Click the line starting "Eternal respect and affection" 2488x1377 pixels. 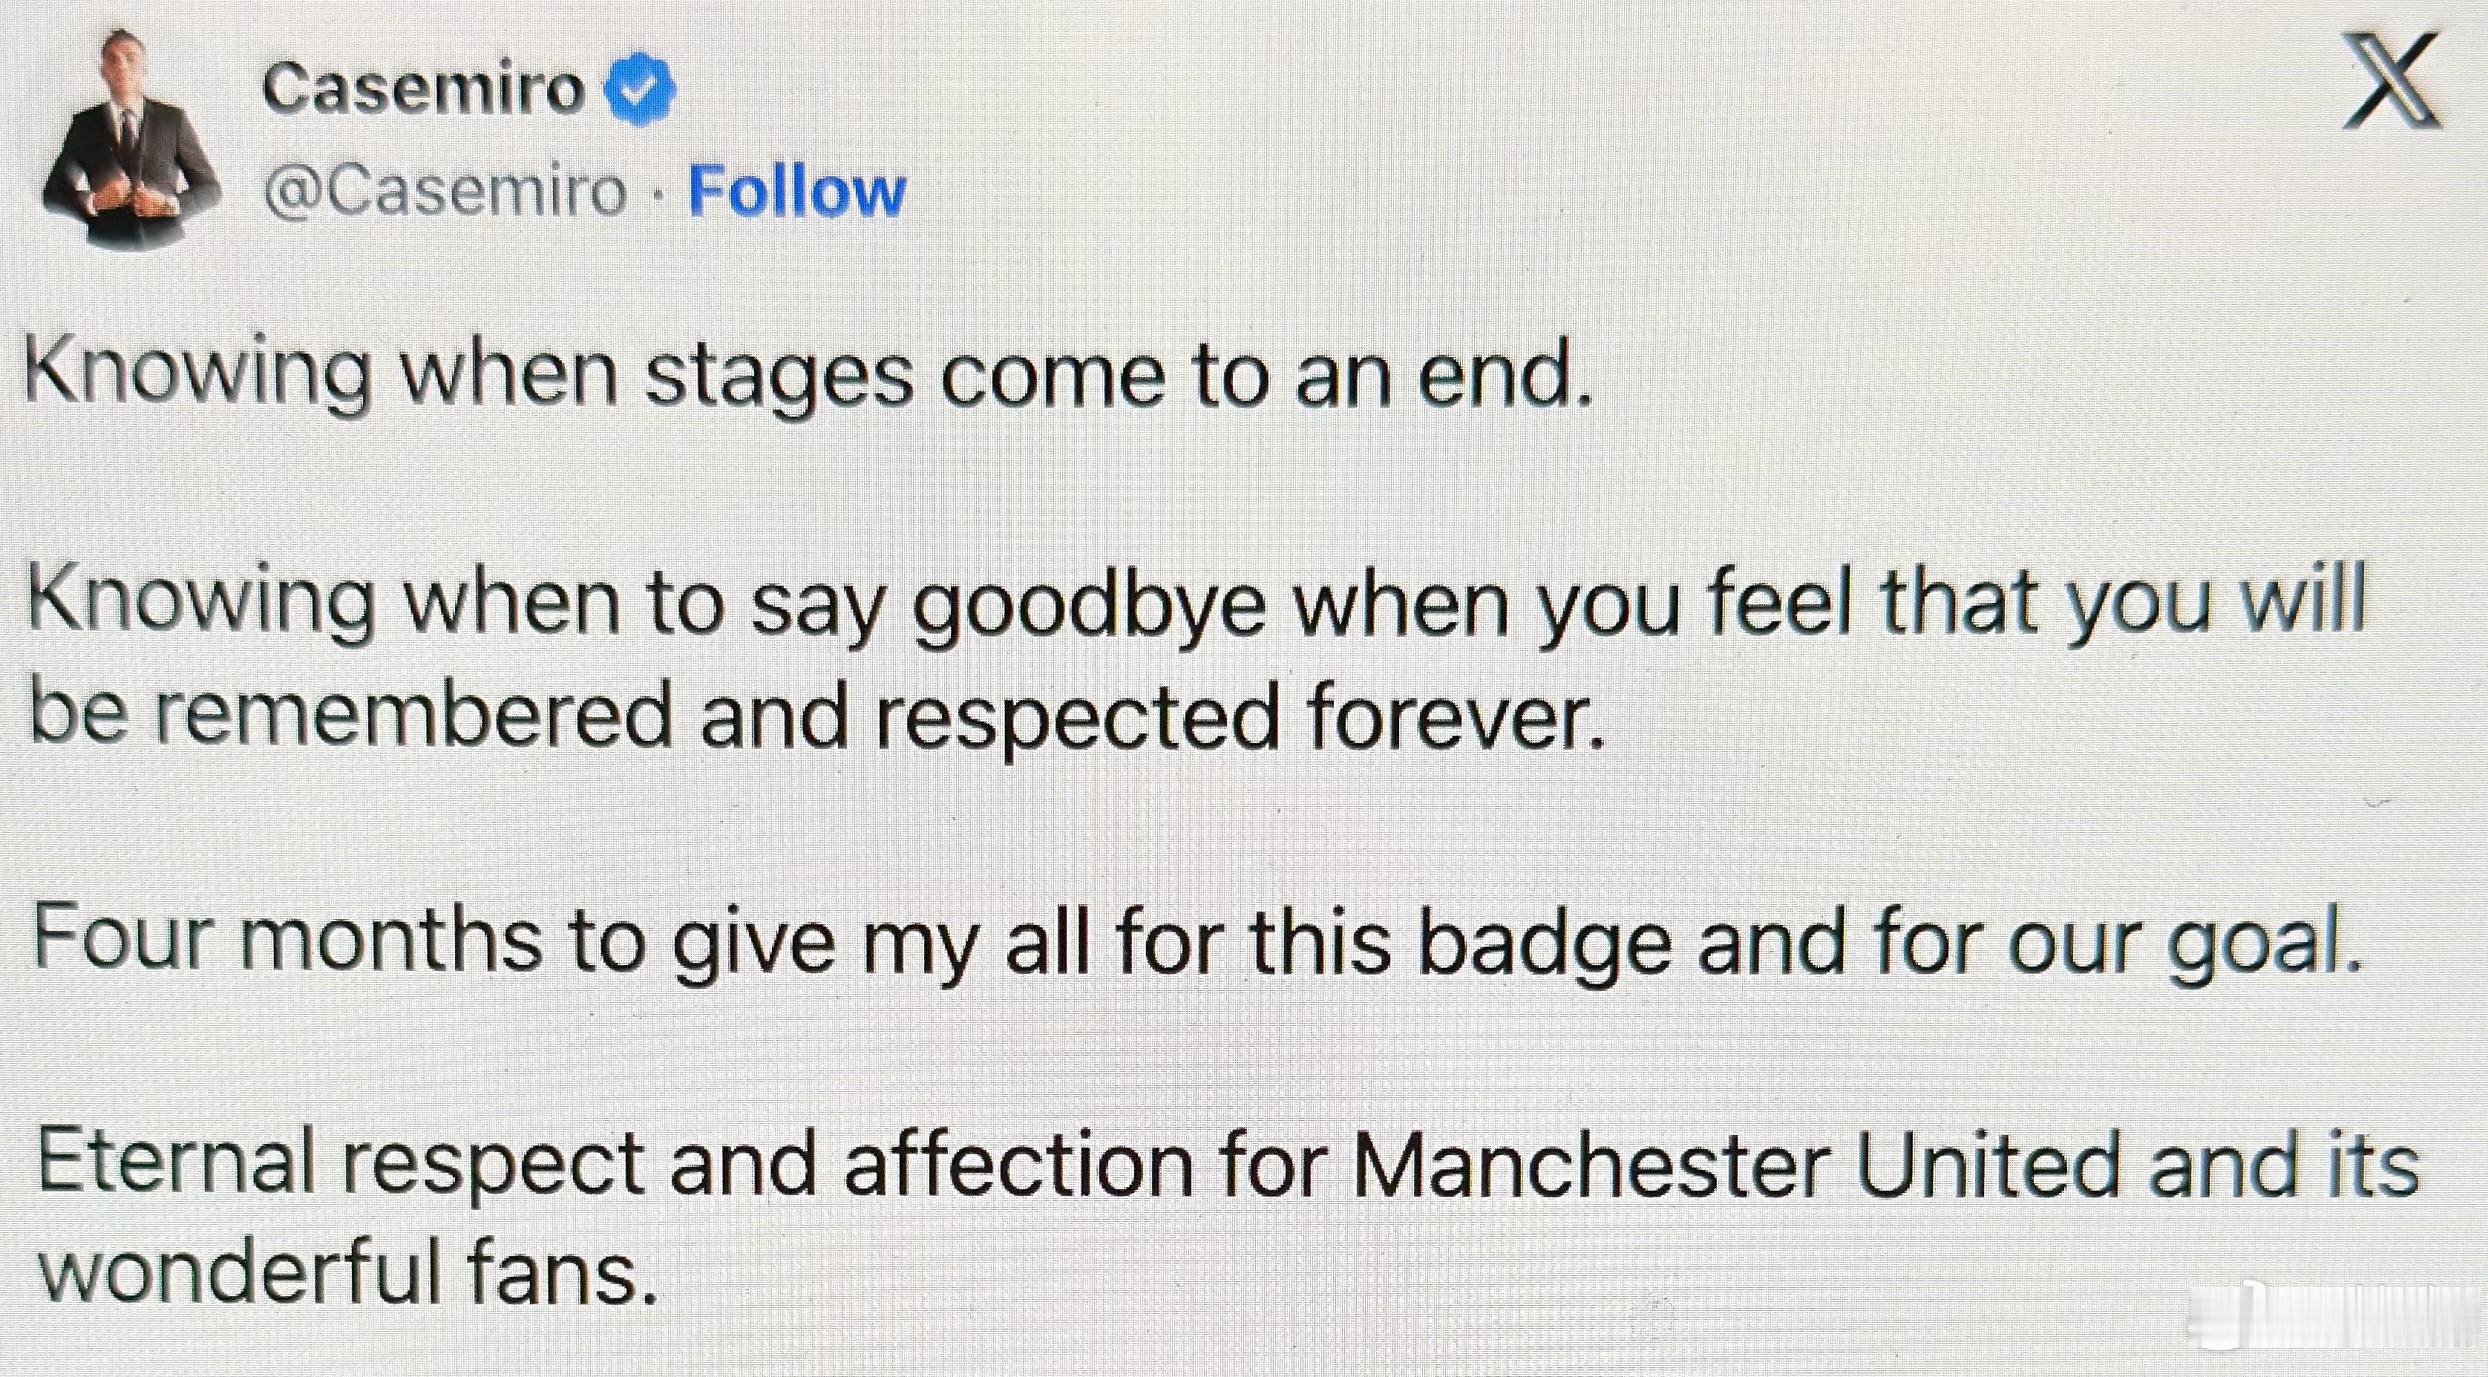pyautogui.click(x=1227, y=1165)
